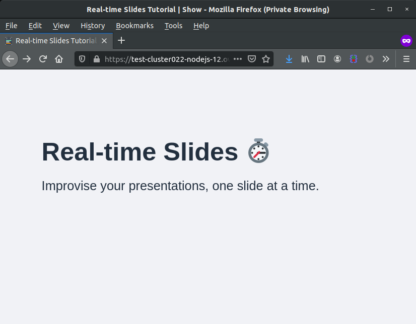Click the purple extension icon in toolbar

click(x=354, y=59)
